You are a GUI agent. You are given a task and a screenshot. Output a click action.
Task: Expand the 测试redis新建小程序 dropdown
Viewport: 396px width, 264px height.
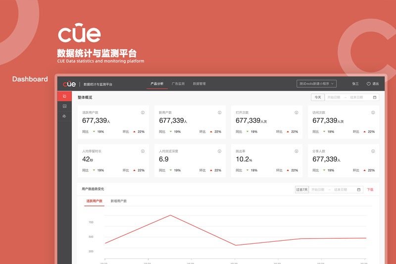pyautogui.click(x=316, y=84)
